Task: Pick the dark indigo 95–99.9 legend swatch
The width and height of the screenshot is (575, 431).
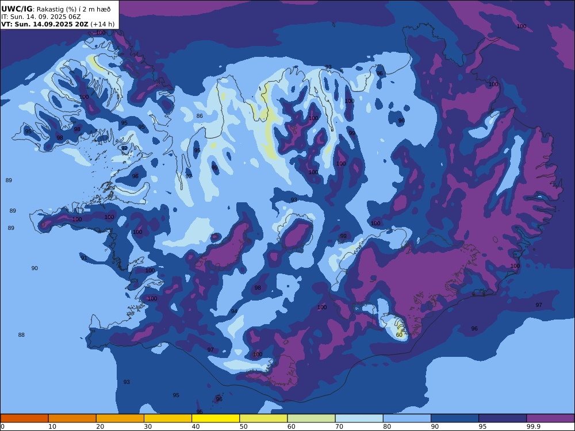Action: pyautogui.click(x=503, y=418)
